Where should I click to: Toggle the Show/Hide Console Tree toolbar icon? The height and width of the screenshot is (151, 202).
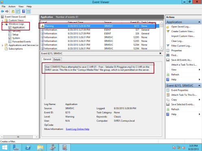coord(18,11)
